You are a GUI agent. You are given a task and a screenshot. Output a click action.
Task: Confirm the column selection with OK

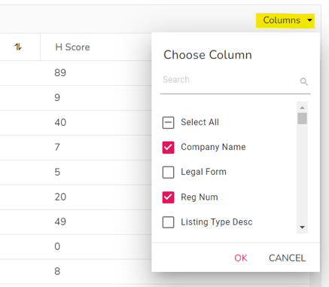pos(241,258)
